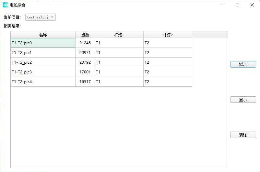Click T2 tower cell in plc0 row

[x=168, y=43]
